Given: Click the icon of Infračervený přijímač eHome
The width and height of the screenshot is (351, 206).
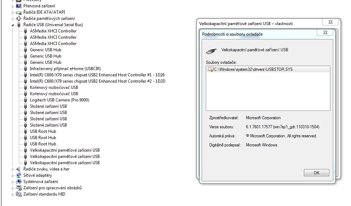Looking at the screenshot, I should pyautogui.click(x=25, y=69).
